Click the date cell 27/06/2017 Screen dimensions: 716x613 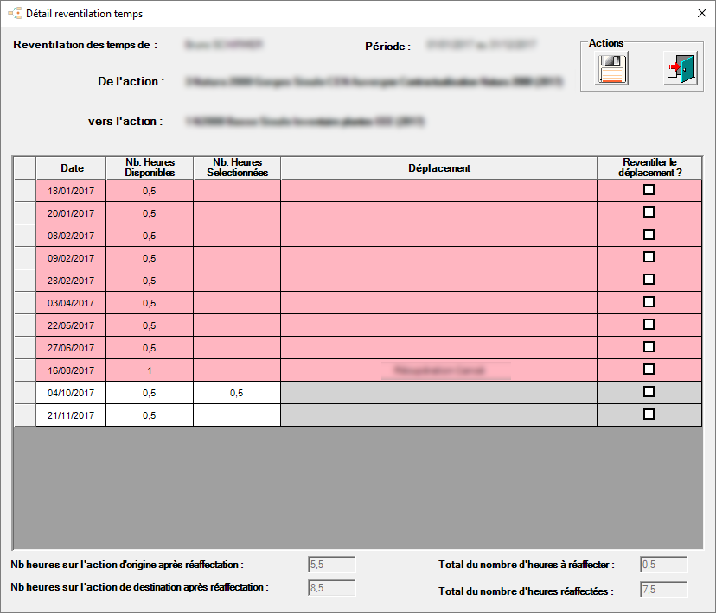71,348
